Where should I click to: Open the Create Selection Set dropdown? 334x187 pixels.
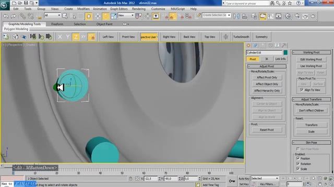(x=217, y=15)
